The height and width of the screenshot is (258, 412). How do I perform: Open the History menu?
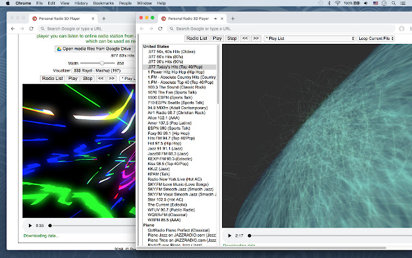81,3
